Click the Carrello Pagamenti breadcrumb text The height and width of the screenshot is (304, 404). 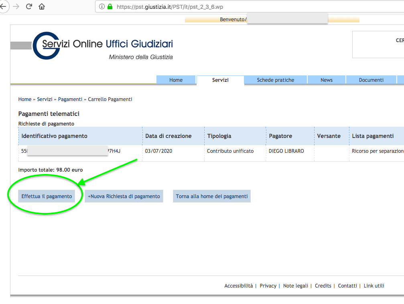(x=110, y=99)
